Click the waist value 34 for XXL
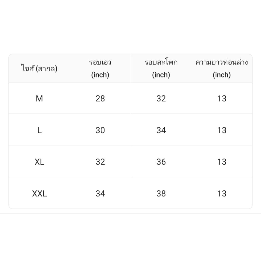Viewport: 261px width, 261px height. click(100, 193)
